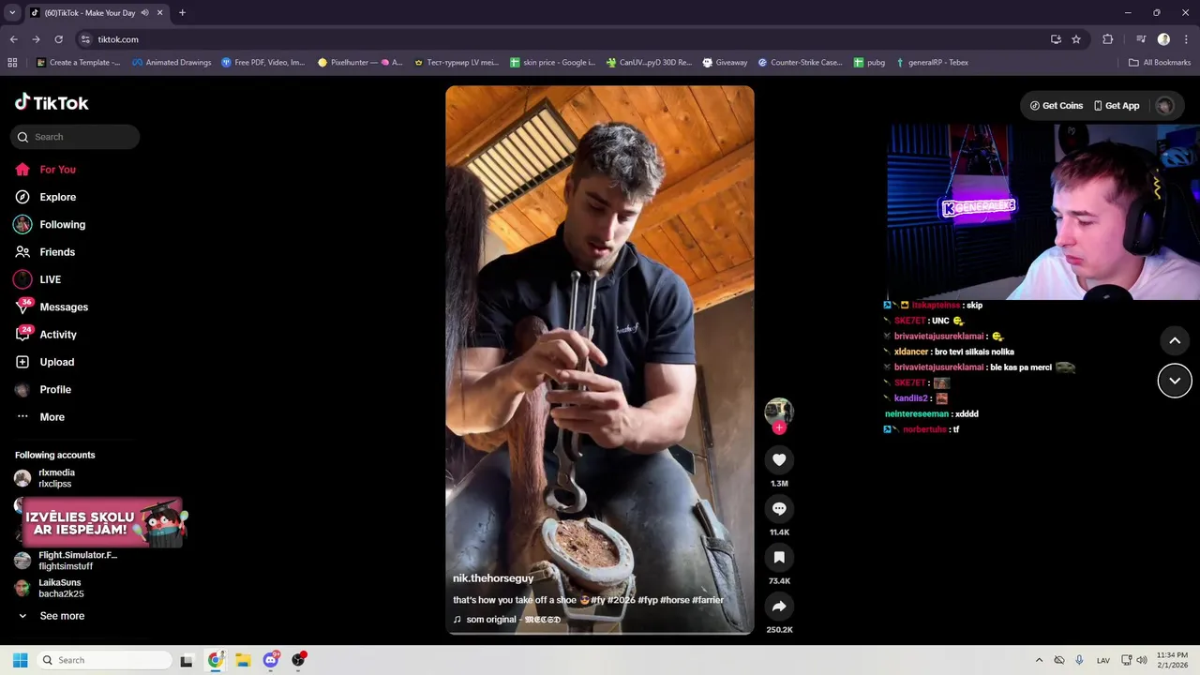Open the Chrome apps grid icon
This screenshot has width=1200, height=675.
(12, 63)
